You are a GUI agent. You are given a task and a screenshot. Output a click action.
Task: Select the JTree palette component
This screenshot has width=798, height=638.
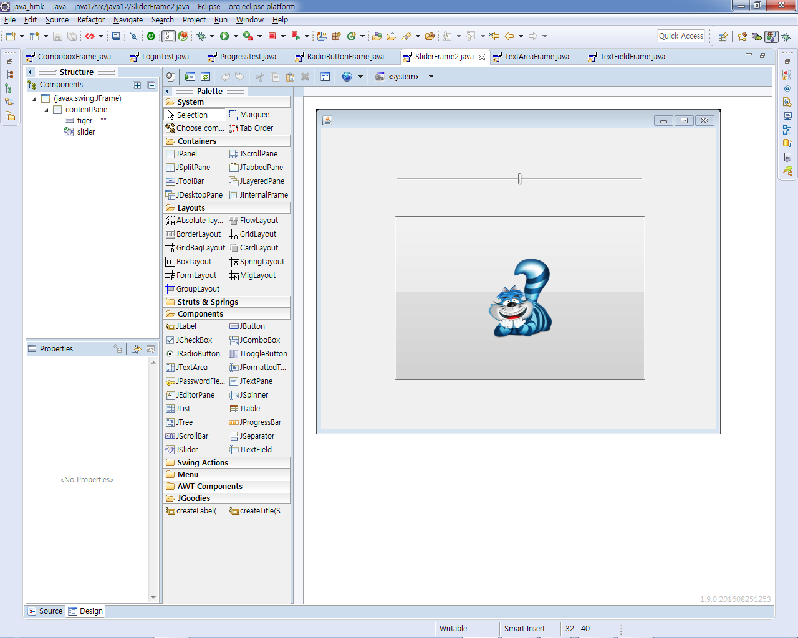180,422
